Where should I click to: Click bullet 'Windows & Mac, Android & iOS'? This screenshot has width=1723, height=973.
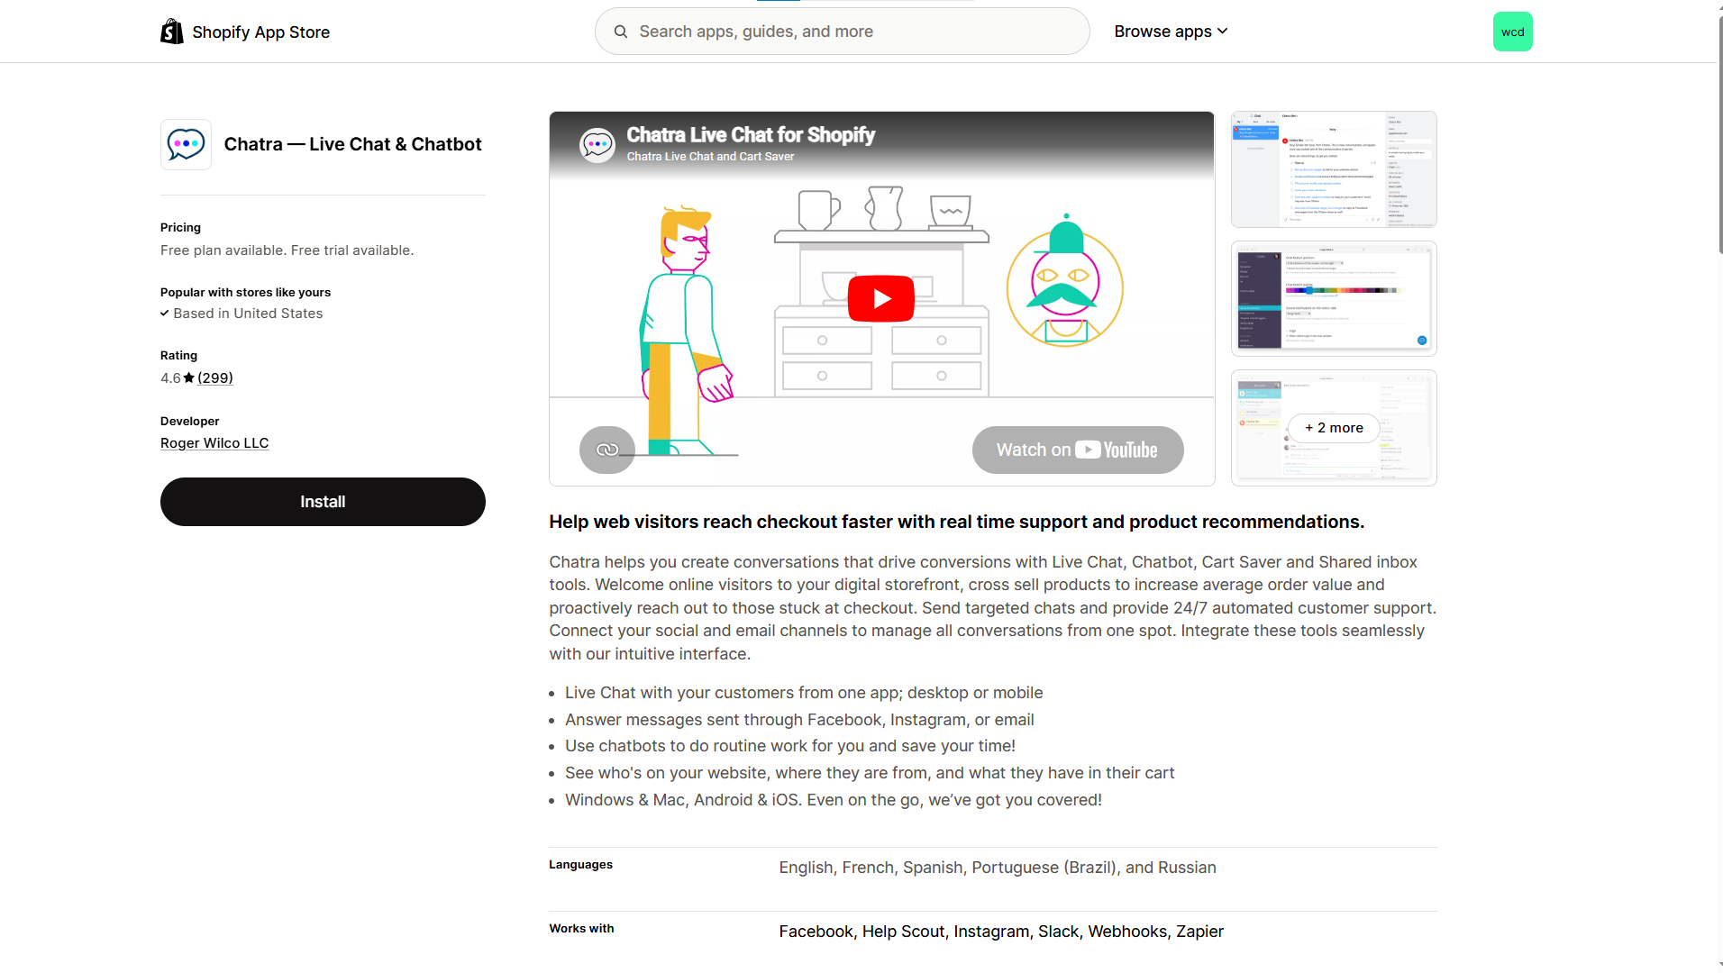tap(834, 800)
